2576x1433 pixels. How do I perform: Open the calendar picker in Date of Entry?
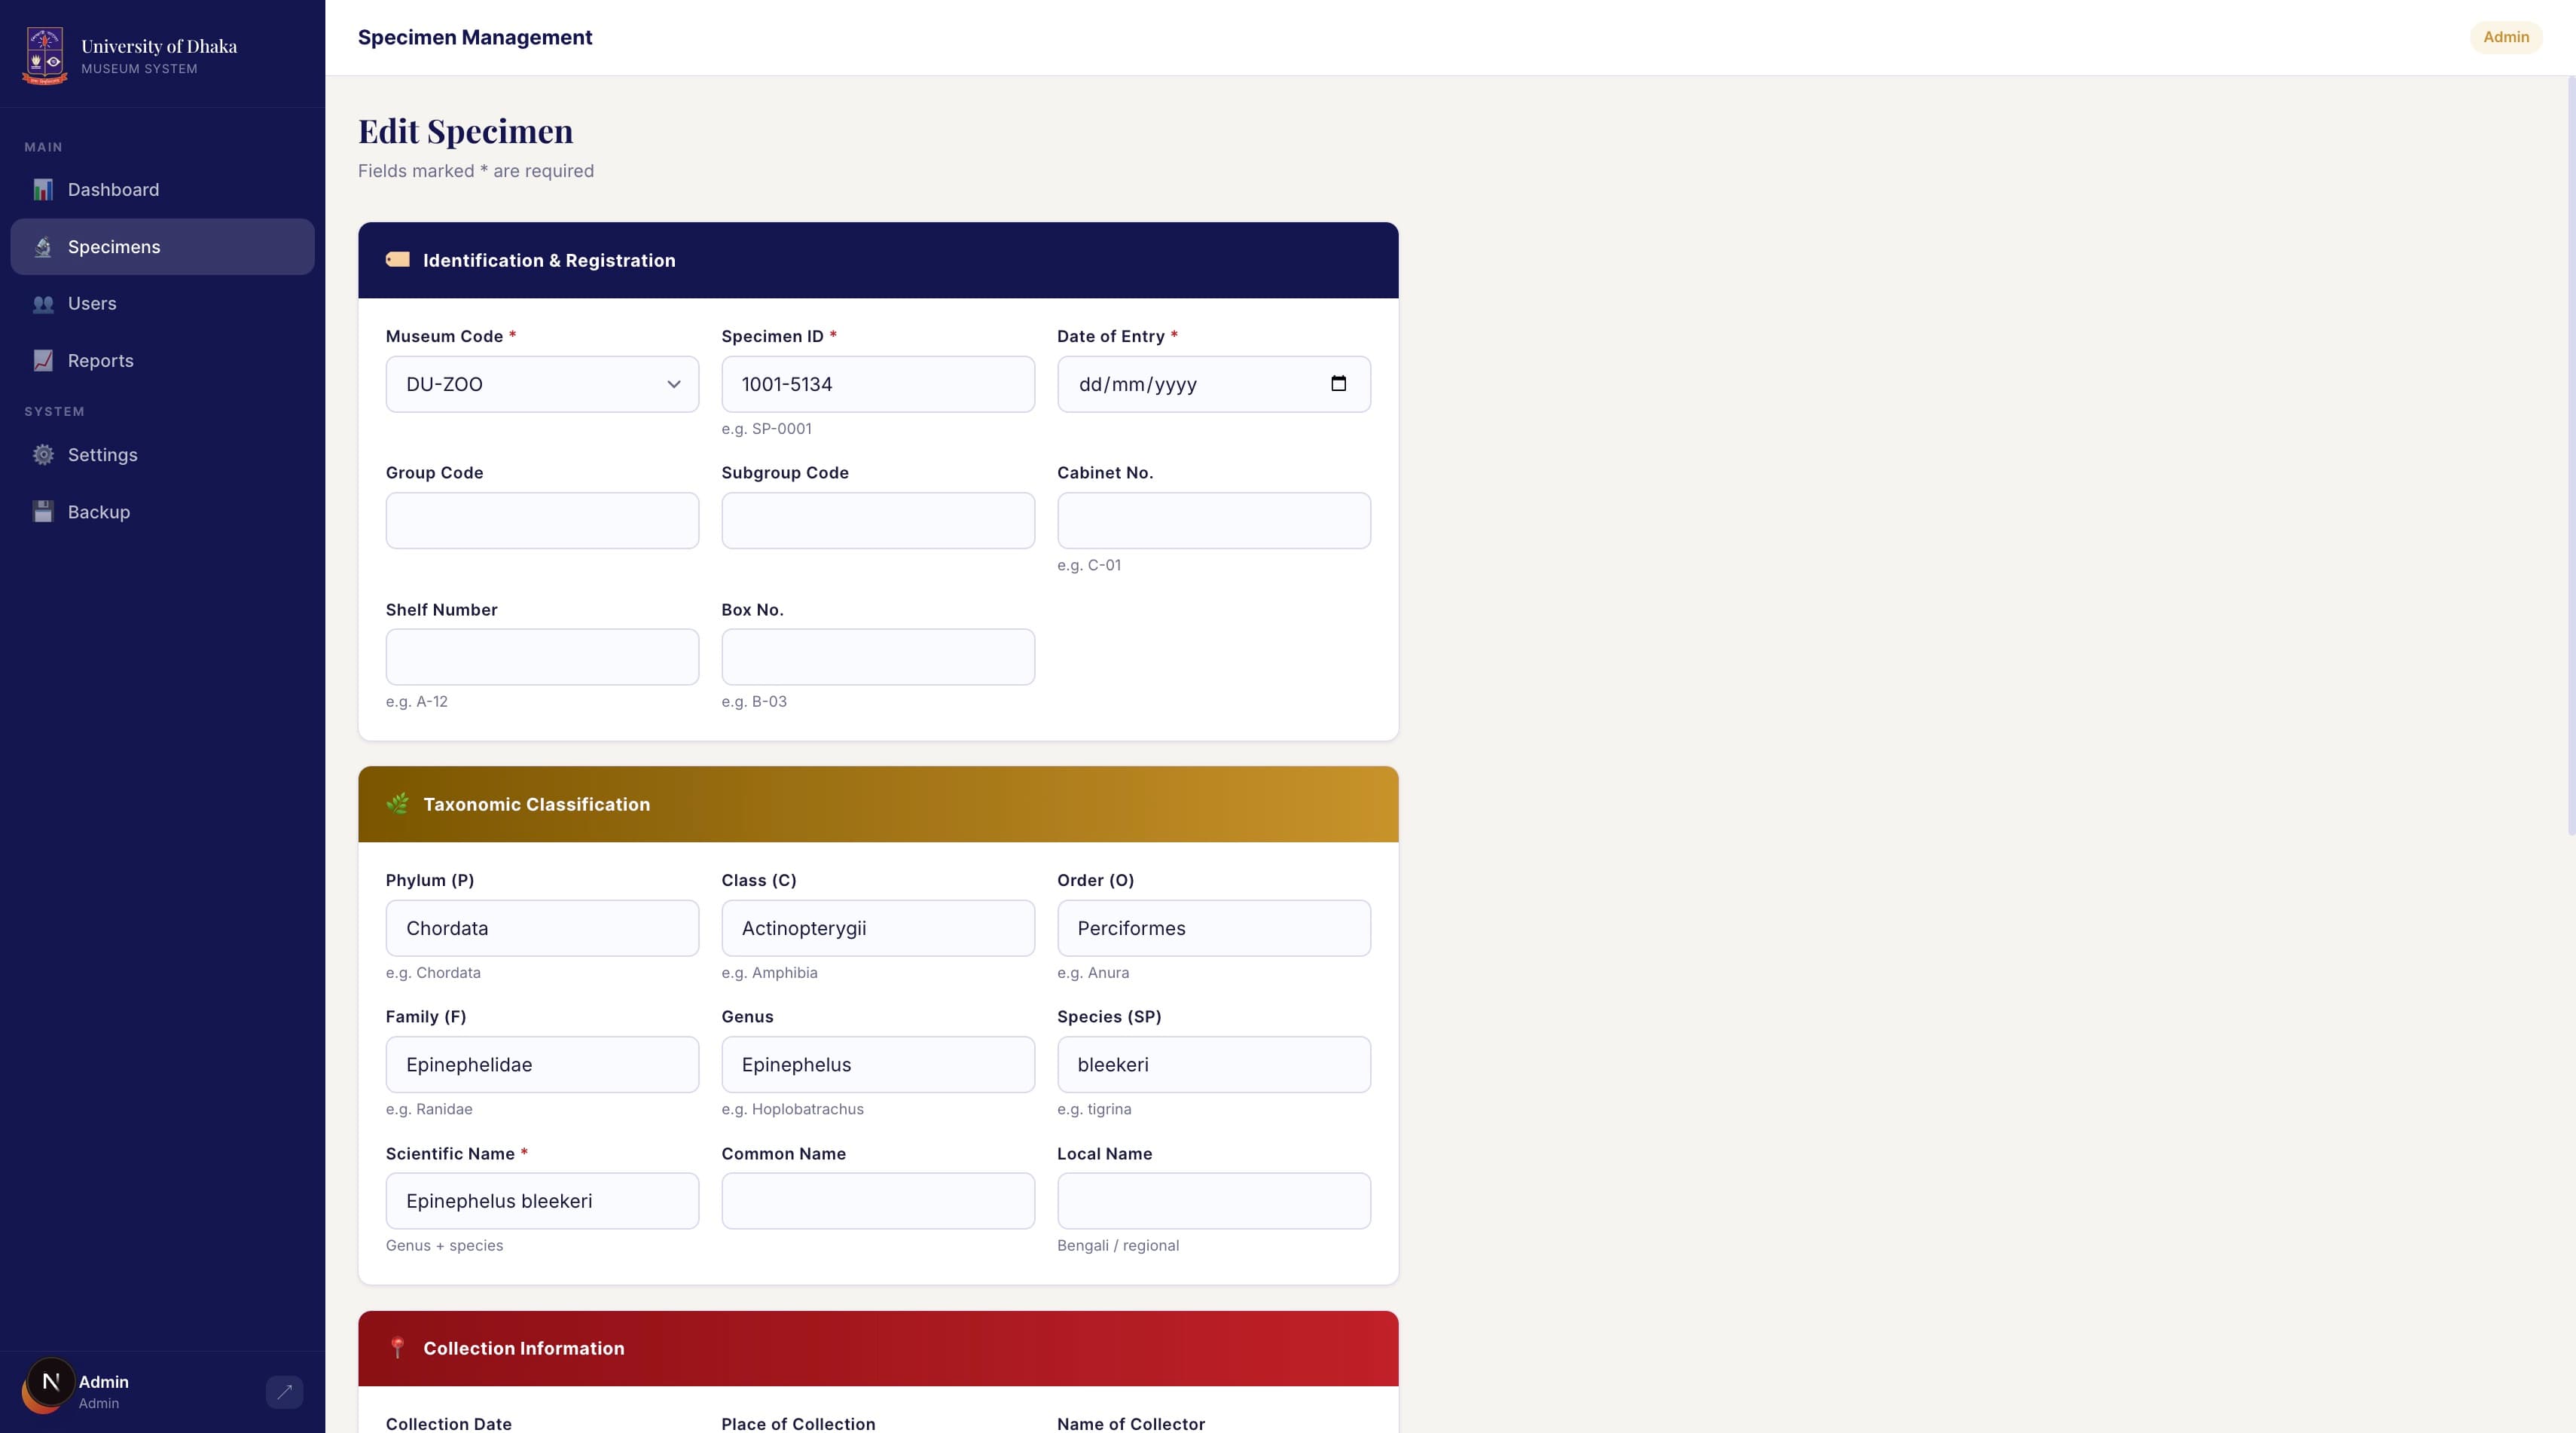pos(1339,384)
